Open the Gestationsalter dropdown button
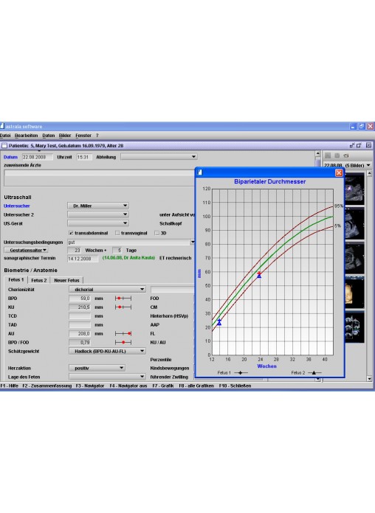The height and width of the screenshot is (513, 375). (x=27, y=251)
